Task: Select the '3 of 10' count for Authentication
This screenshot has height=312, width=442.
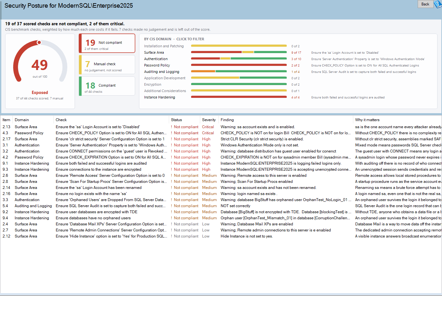Action: [x=296, y=59]
